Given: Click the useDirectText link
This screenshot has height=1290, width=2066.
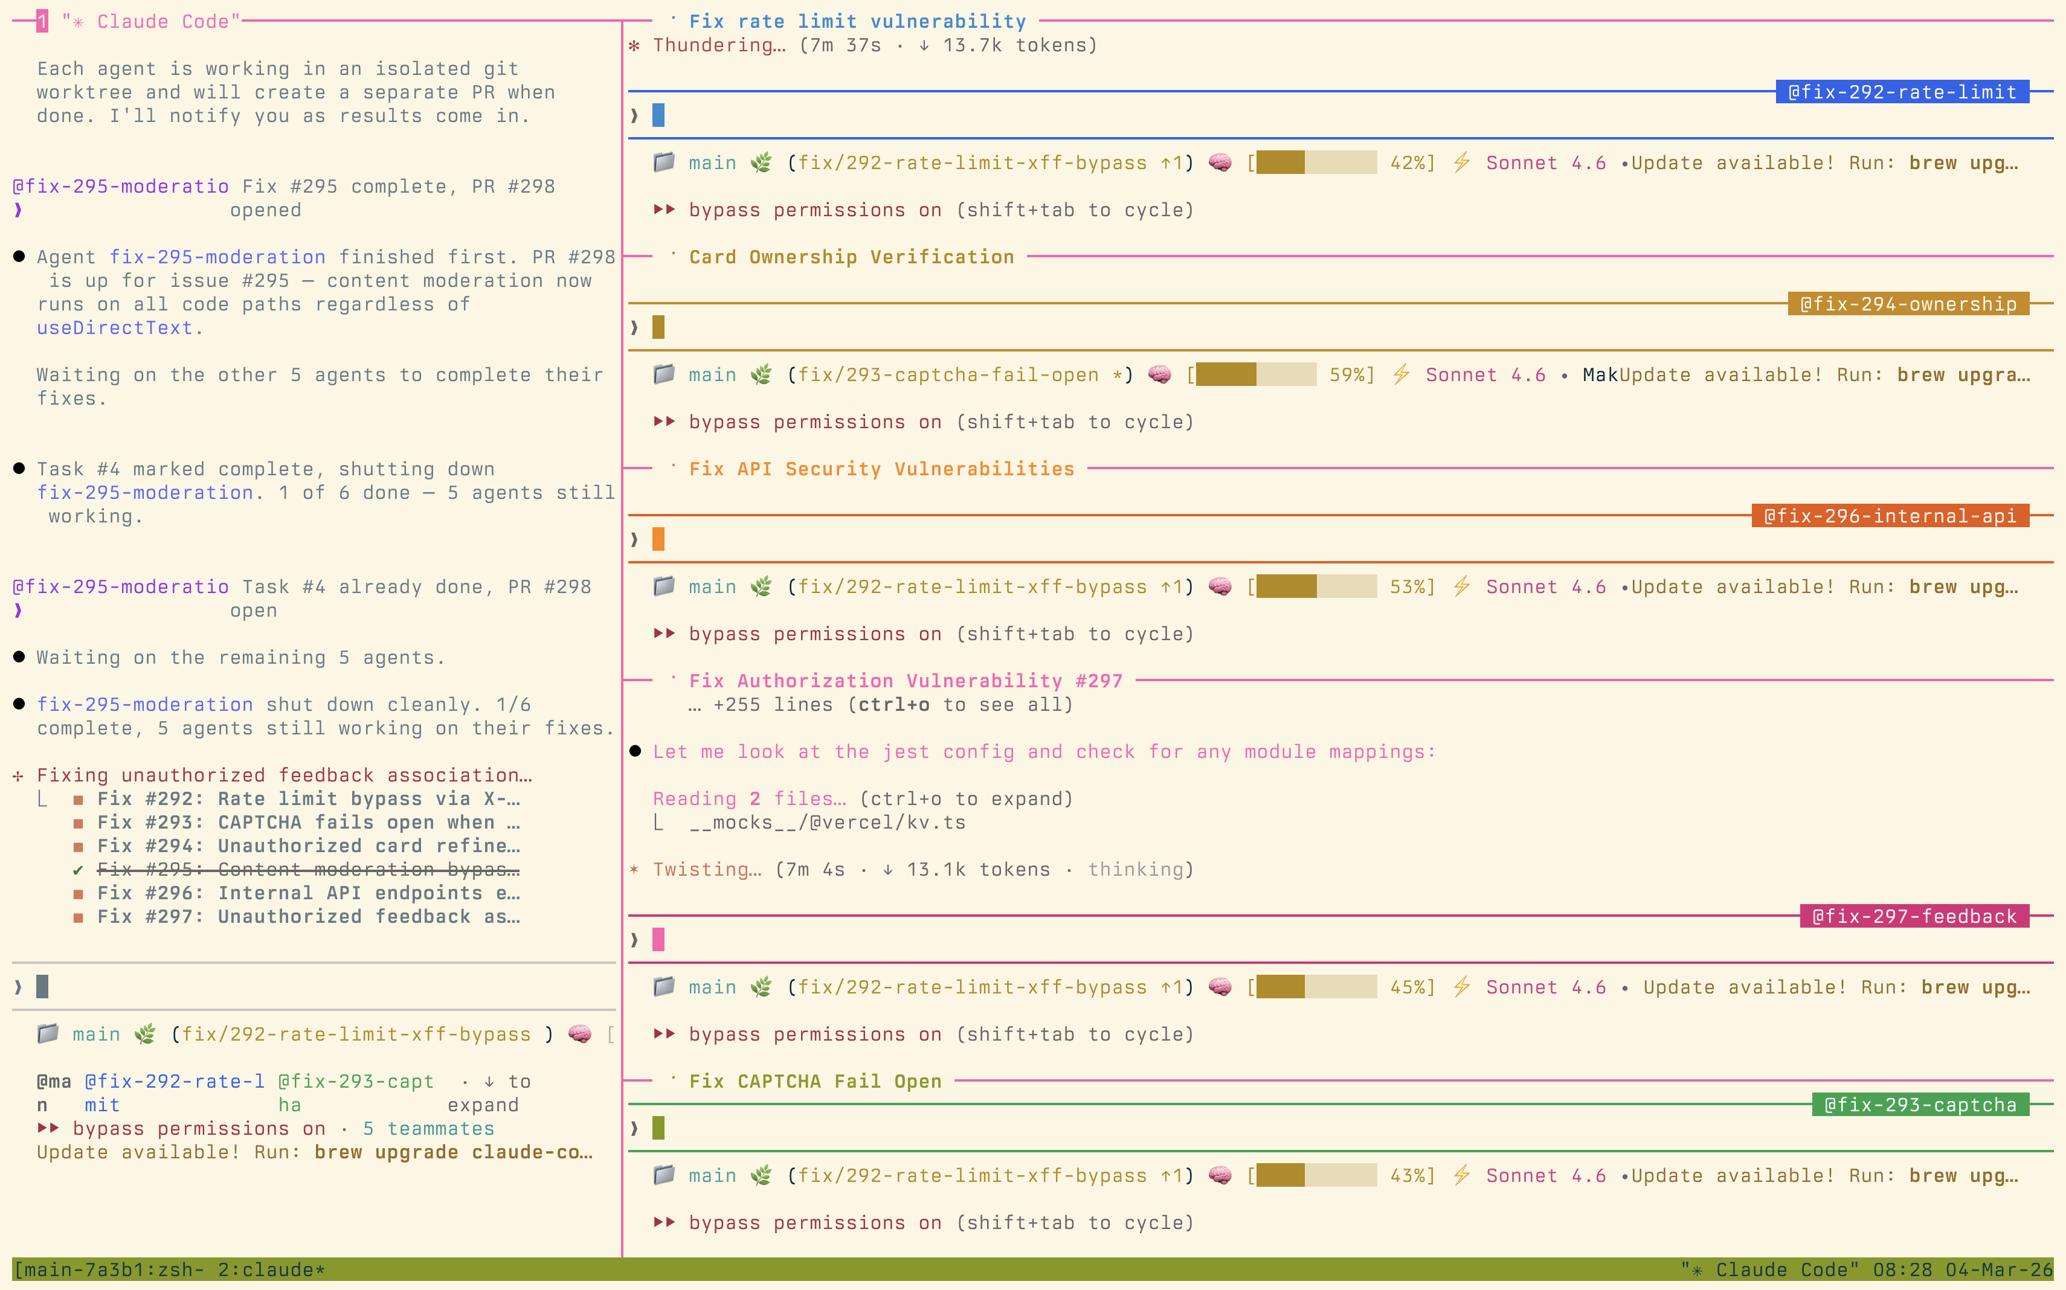Looking at the screenshot, I should (114, 327).
